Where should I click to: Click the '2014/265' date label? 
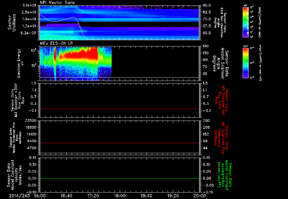pos(19,196)
